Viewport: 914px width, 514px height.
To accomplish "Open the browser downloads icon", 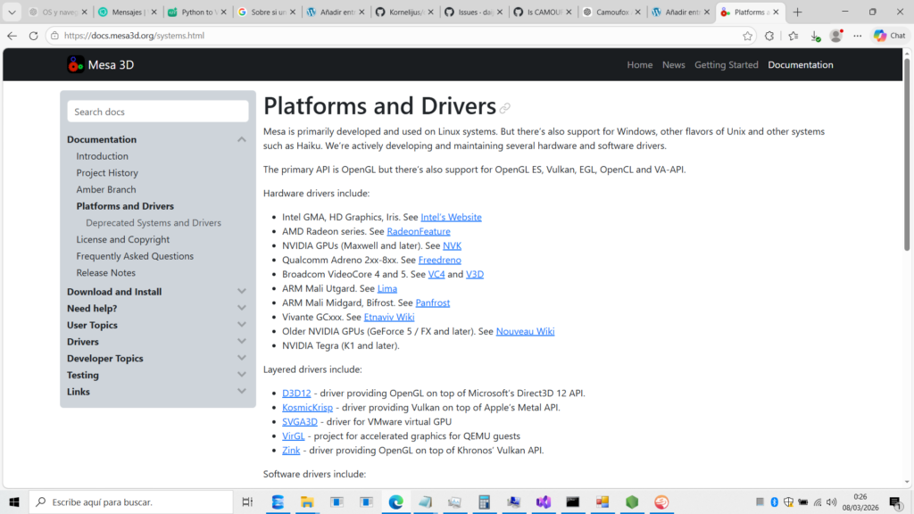I will coord(815,36).
